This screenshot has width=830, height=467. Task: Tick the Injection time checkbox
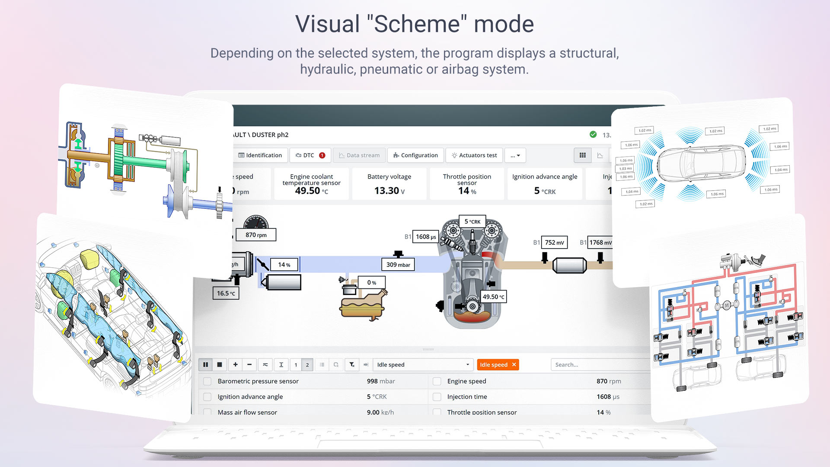[437, 397]
